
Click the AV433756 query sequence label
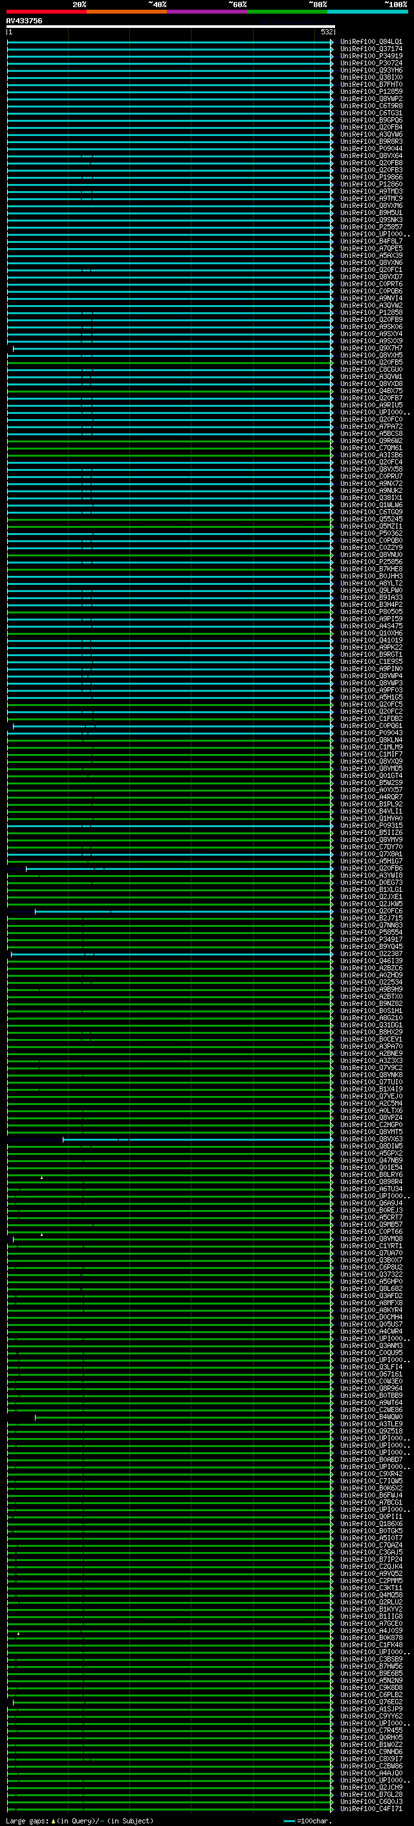point(24,21)
